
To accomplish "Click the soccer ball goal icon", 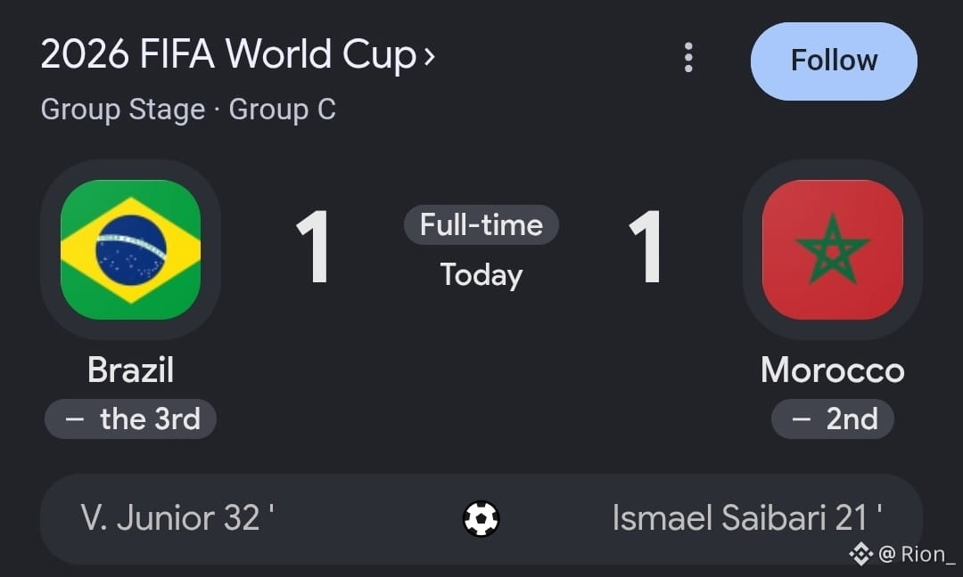I will [481, 519].
